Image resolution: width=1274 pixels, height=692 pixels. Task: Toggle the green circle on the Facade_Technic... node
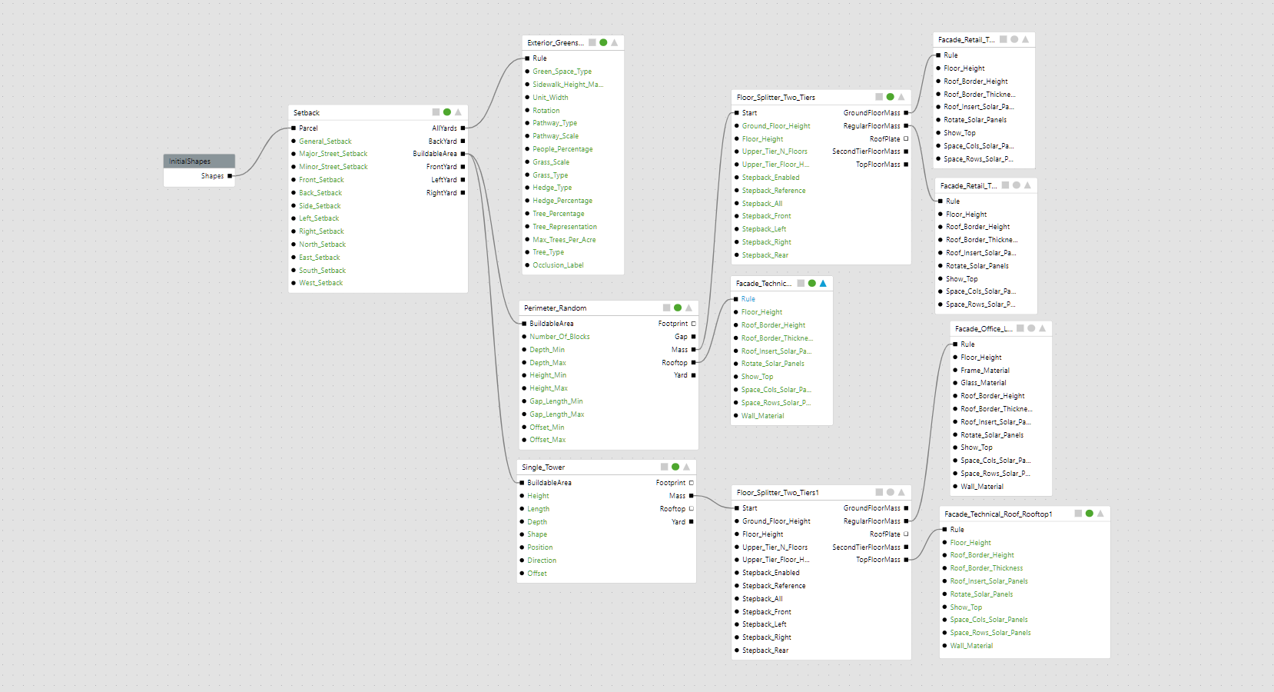pyautogui.click(x=812, y=283)
